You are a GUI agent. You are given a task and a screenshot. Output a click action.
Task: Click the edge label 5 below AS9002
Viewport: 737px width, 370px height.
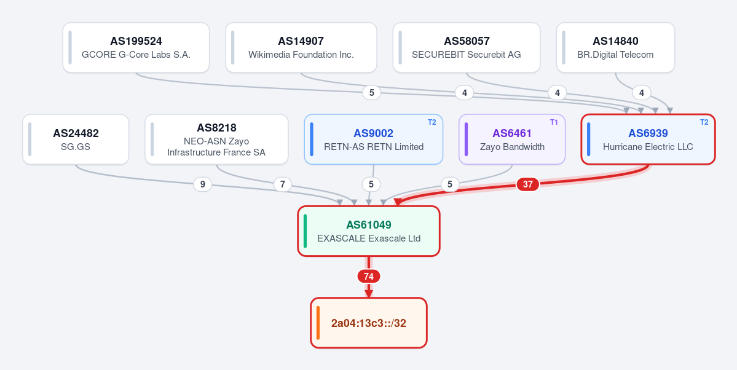pyautogui.click(x=371, y=184)
